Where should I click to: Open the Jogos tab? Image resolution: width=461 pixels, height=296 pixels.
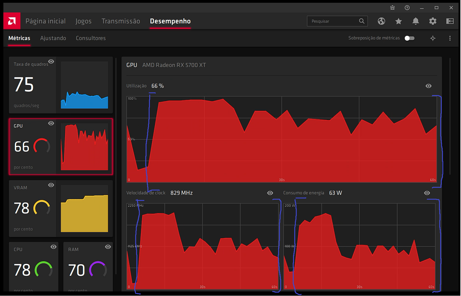click(84, 21)
